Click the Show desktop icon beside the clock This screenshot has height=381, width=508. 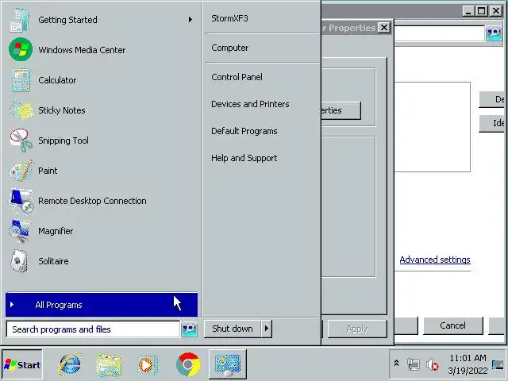[498, 364]
